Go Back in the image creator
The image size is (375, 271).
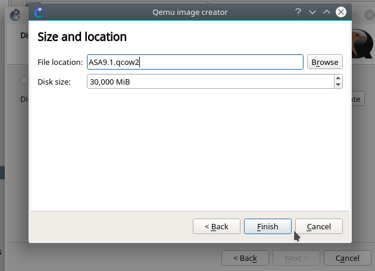(217, 226)
